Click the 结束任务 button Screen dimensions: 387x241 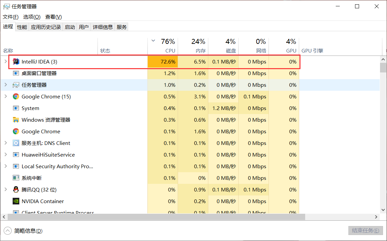[365, 230]
